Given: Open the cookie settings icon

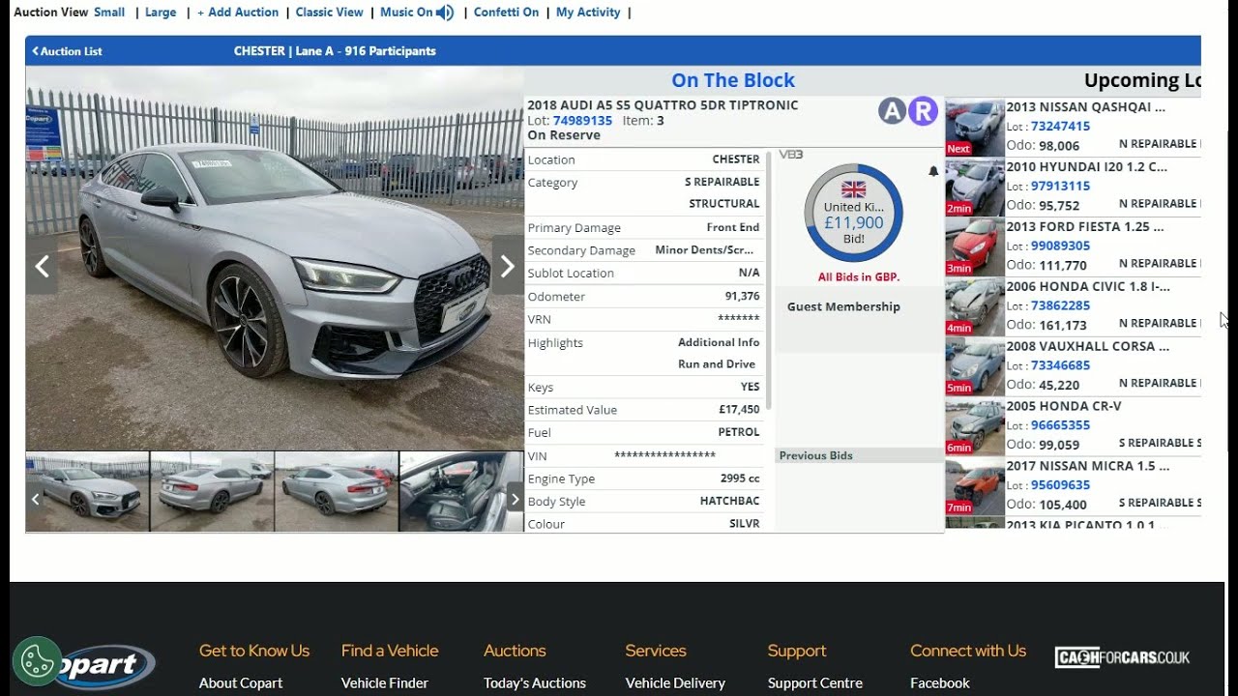Looking at the screenshot, I should point(37,661).
